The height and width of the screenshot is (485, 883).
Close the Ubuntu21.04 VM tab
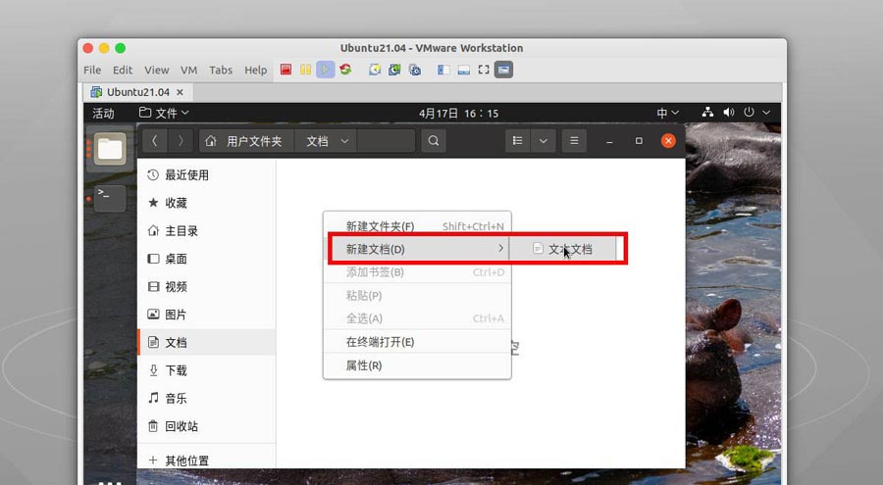point(180,92)
